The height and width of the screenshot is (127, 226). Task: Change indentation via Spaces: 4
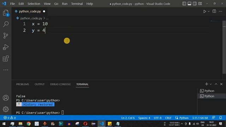click(144, 118)
